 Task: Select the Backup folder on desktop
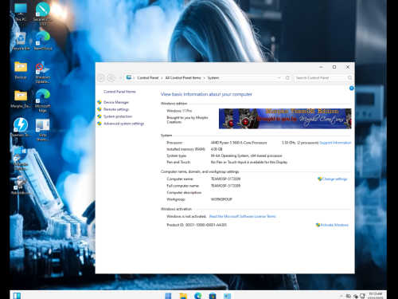pos(21,70)
